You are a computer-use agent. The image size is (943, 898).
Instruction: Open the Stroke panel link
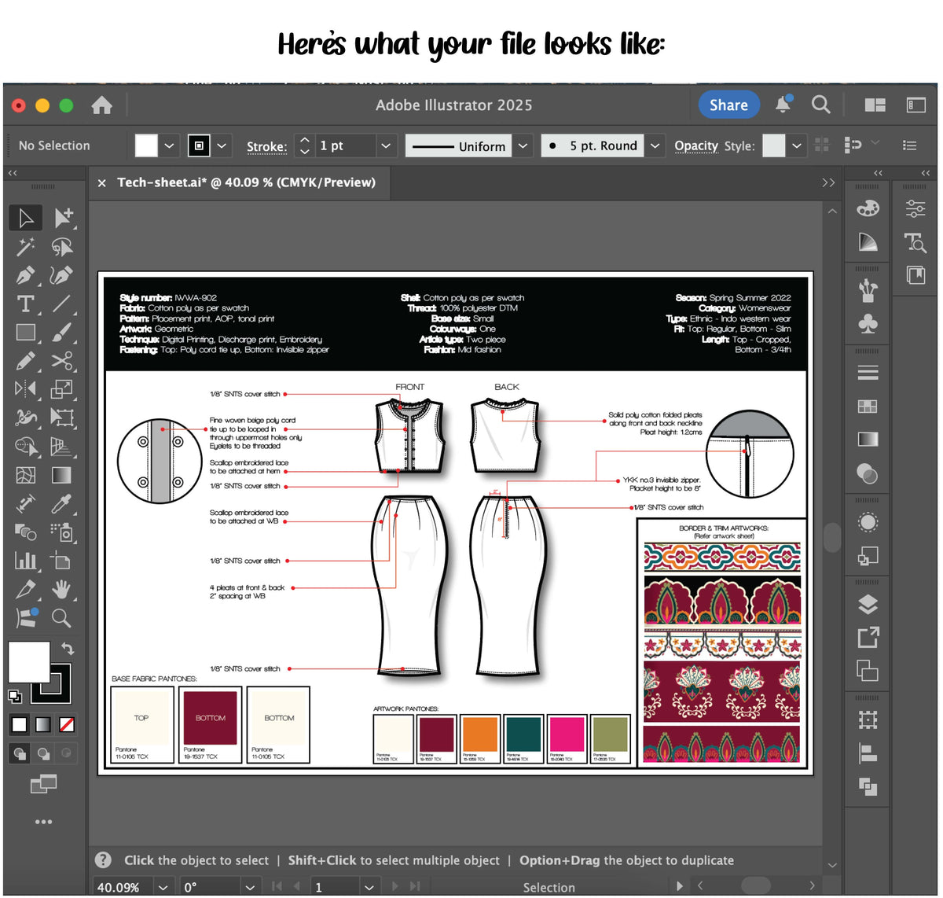[266, 146]
